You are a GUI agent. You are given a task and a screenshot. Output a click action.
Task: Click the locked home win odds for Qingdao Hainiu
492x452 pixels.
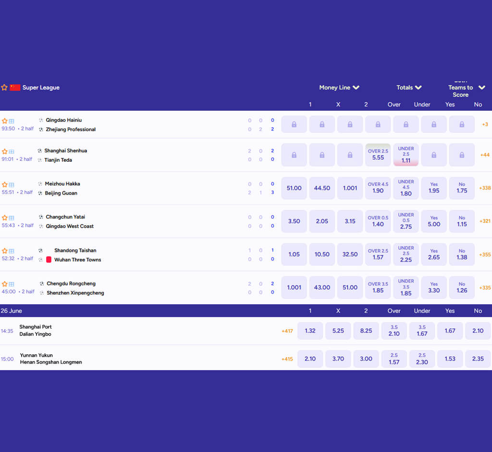tap(294, 124)
